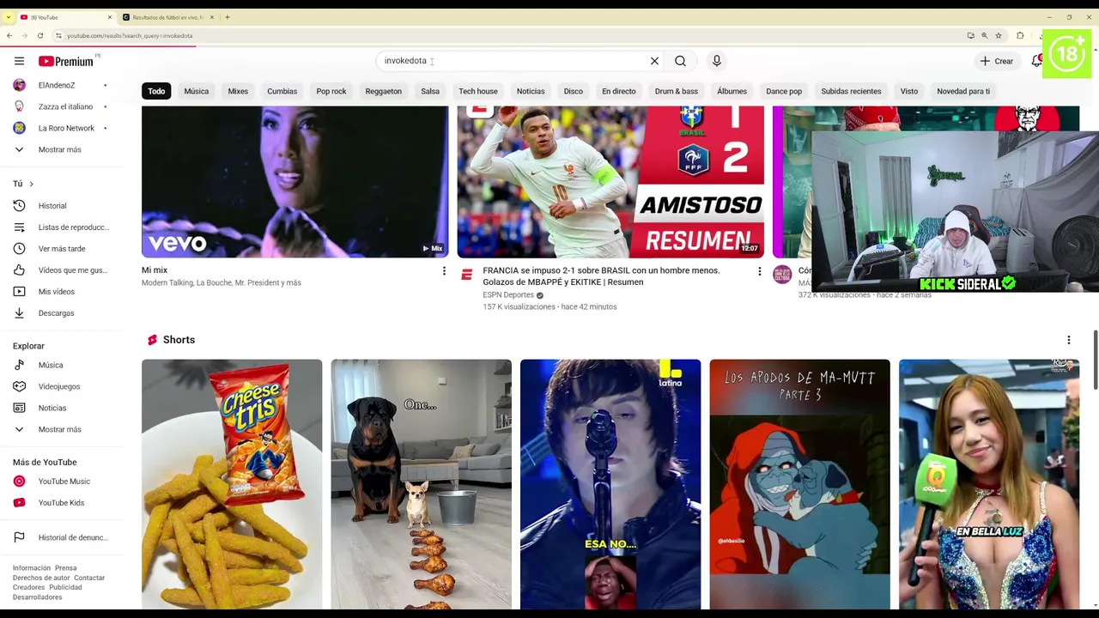The image size is (1099, 618).
Task: Go back with browser back arrow
Action: [x=9, y=35]
